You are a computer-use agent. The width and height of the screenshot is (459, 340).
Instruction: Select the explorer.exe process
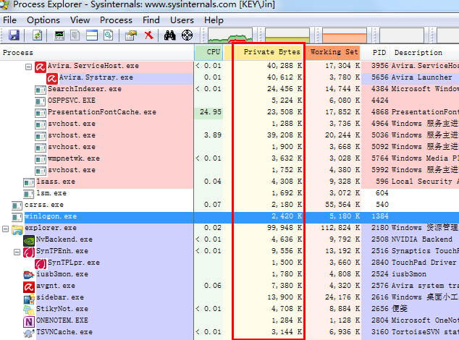click(x=51, y=228)
